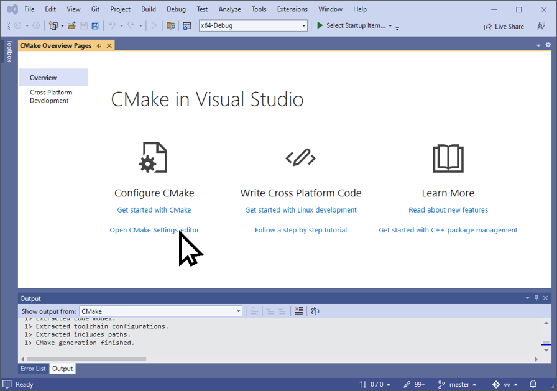The height and width of the screenshot is (391, 557).
Task: Open Get started with C++ package management link
Action: (448, 230)
